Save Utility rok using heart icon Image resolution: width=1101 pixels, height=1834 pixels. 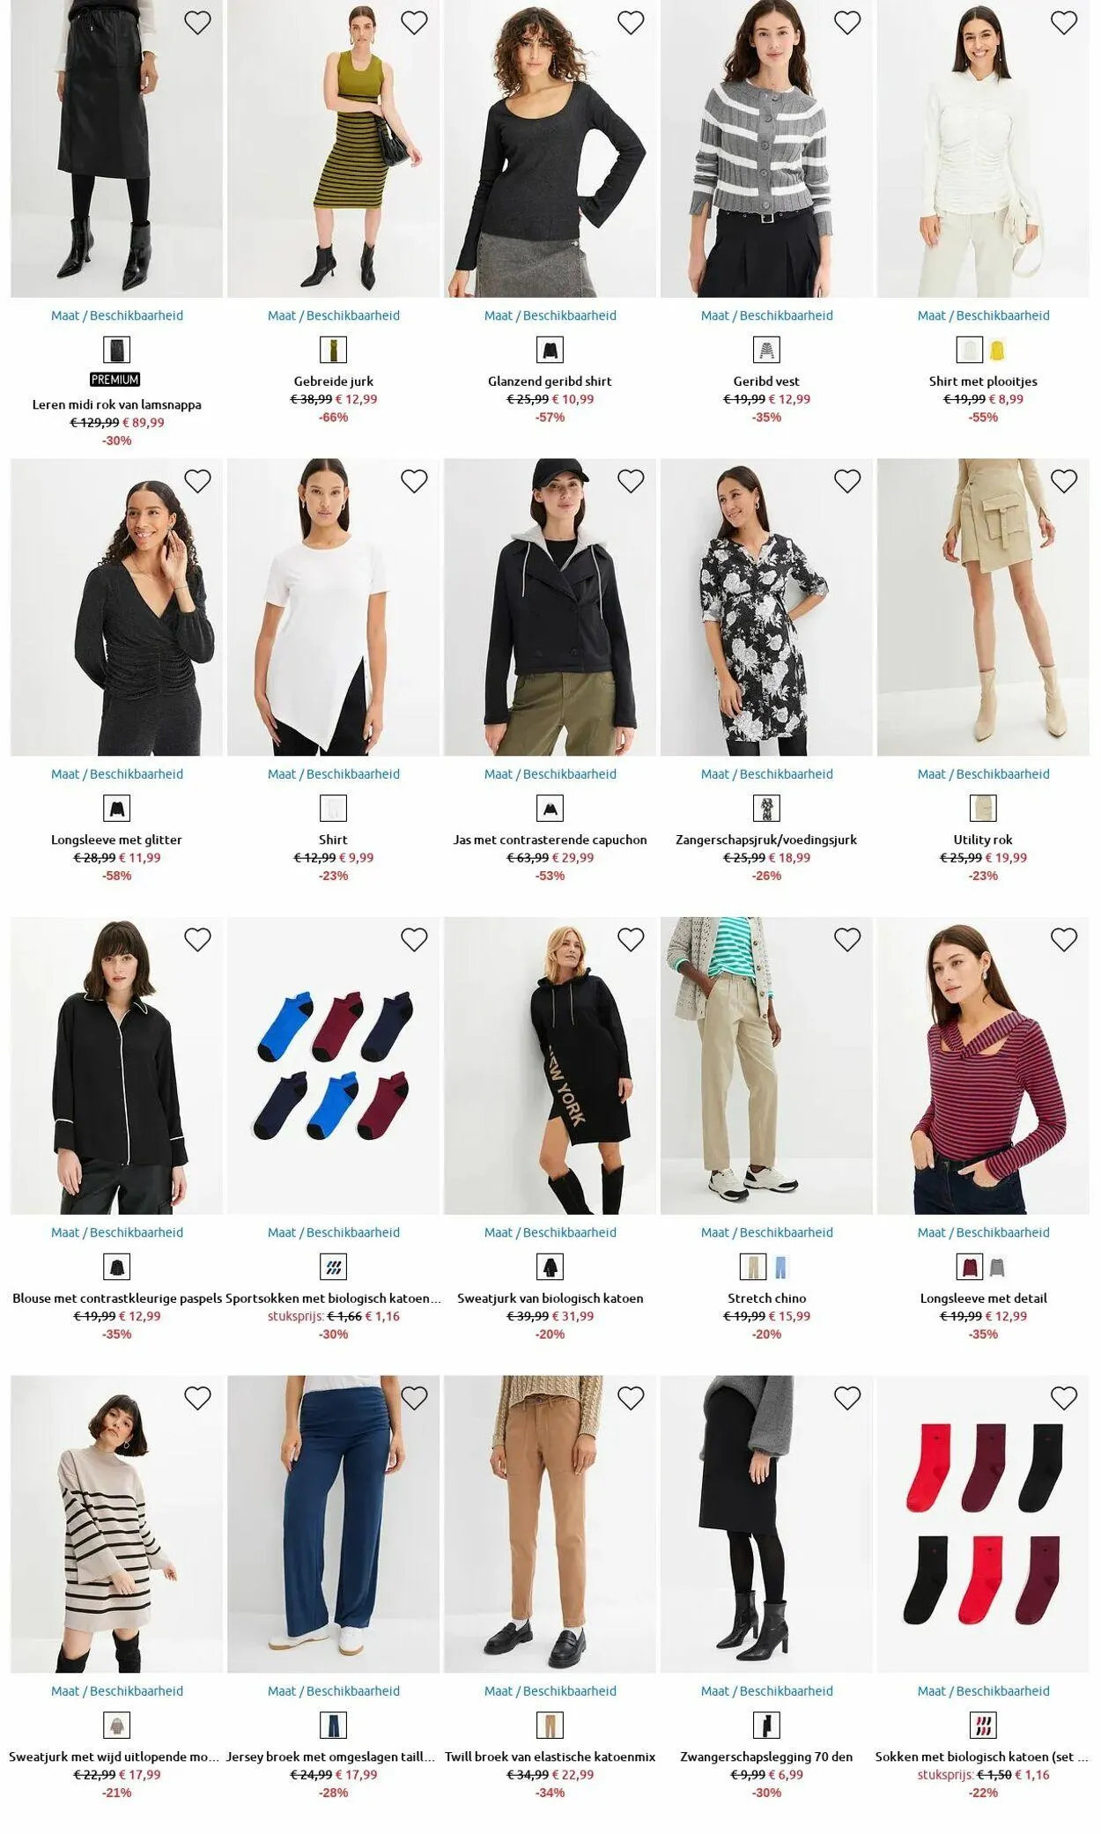click(x=1064, y=481)
